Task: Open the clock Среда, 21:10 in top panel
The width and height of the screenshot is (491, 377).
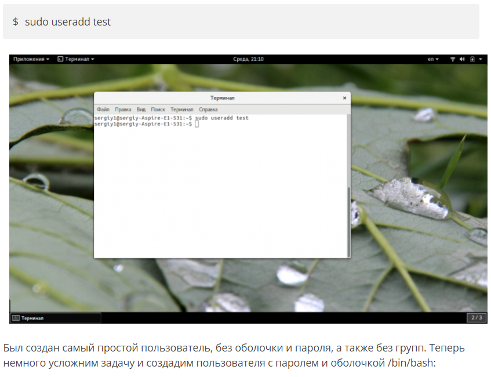Action: [x=248, y=59]
